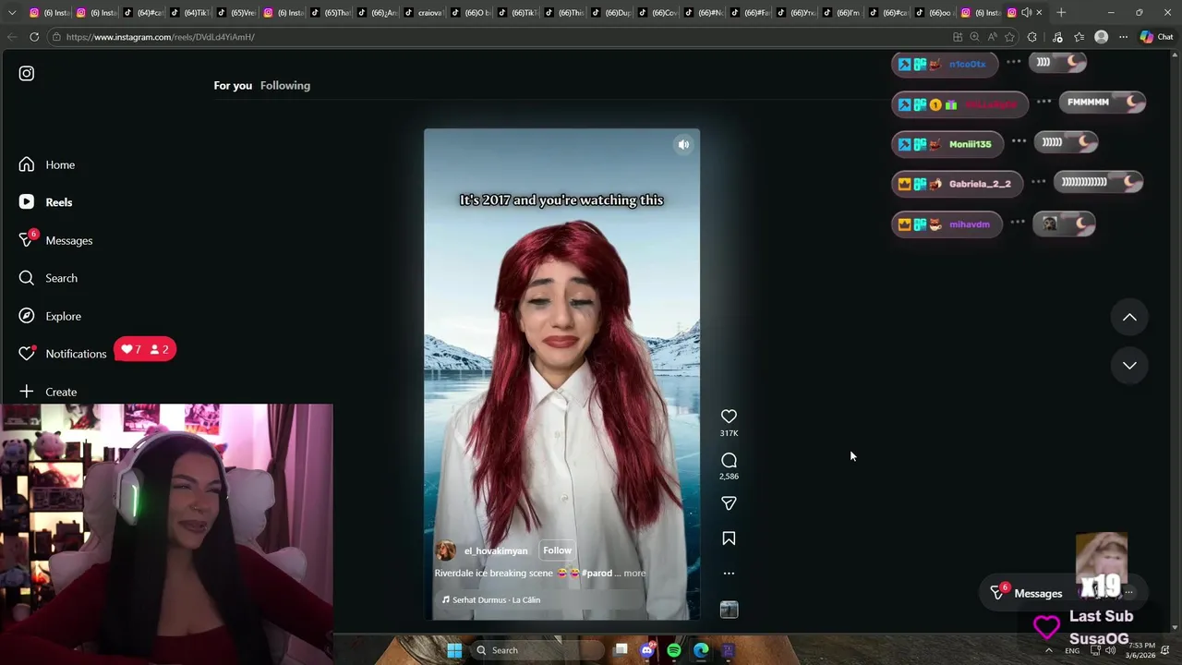Click the Home house icon
Viewport: 1182px width, 665px height.
tap(27, 164)
